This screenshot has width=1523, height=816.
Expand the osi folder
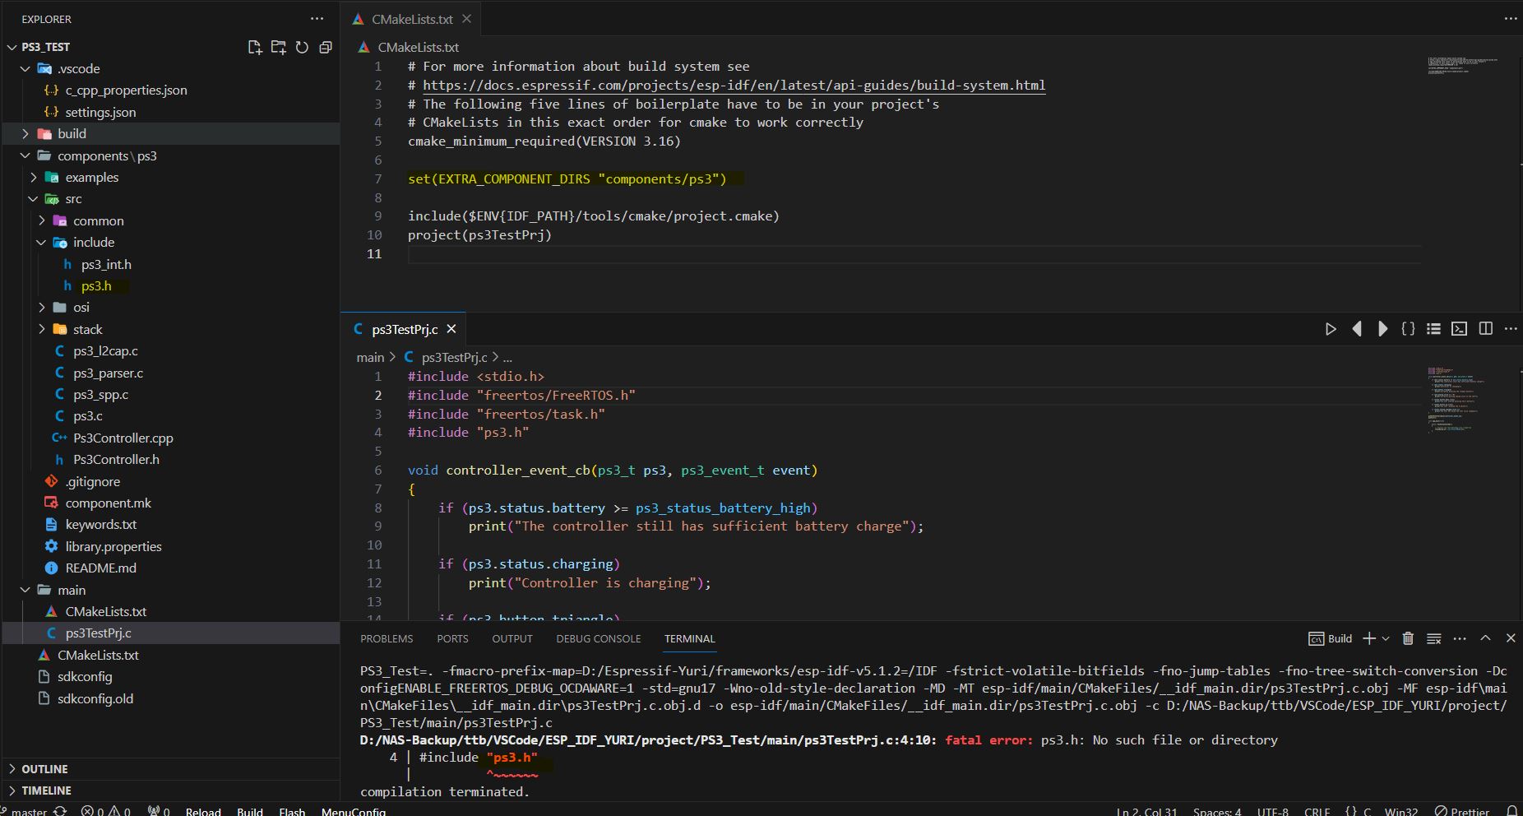[42, 307]
